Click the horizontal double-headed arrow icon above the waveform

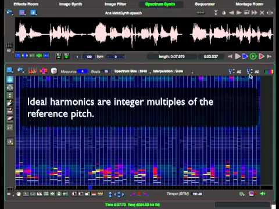(x=270, y=13)
